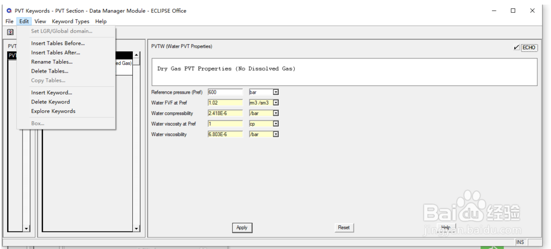Click the PVTW (Water PVT Properties) heading
Image resolution: width=551 pixels, height=249 pixels.
(182, 46)
